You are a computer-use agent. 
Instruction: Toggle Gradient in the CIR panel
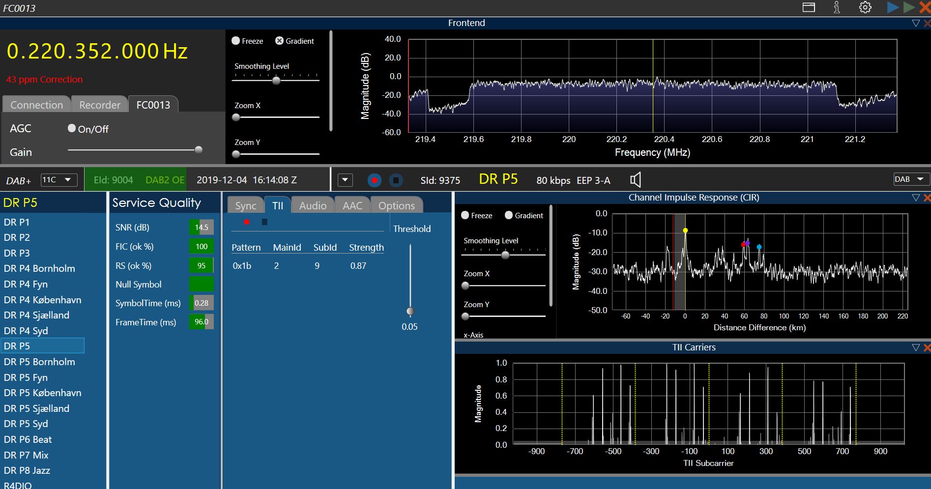click(509, 215)
